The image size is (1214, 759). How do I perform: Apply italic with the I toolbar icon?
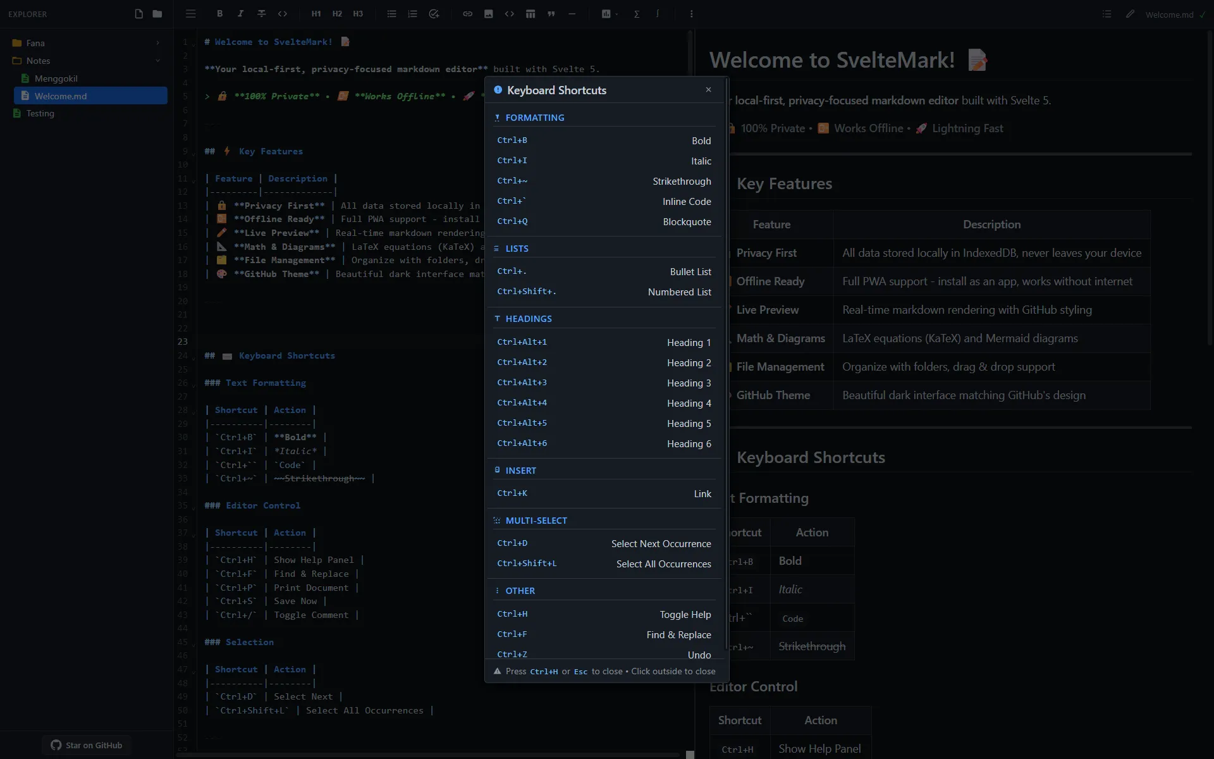[x=240, y=14]
